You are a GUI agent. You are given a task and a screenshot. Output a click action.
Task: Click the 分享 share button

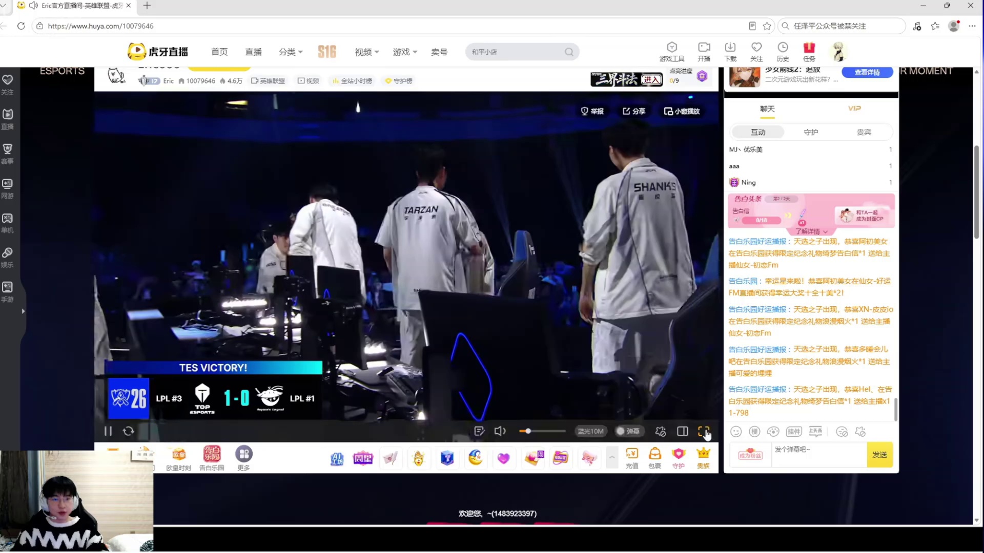point(634,111)
